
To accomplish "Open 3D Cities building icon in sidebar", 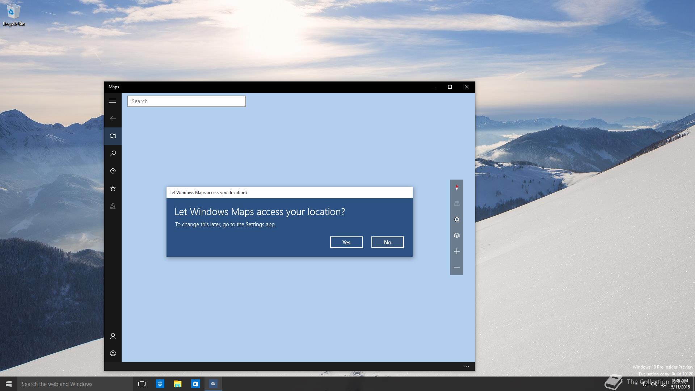I will [113, 206].
